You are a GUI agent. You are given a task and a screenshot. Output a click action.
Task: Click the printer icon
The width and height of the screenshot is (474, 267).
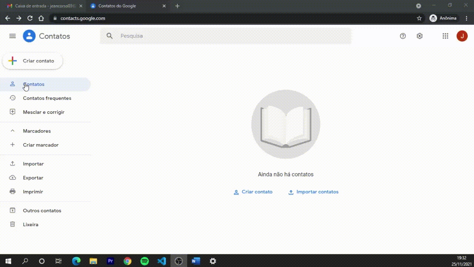[x=13, y=191]
